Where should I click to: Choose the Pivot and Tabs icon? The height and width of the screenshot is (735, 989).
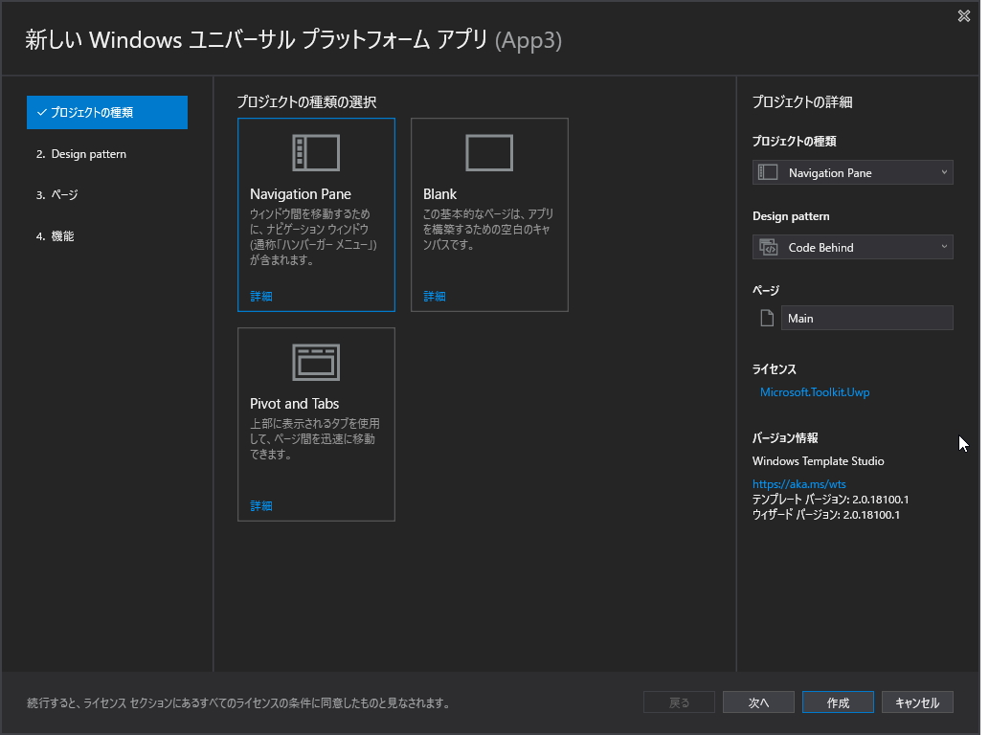tap(316, 362)
